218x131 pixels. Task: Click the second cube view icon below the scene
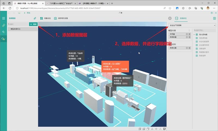pos(144,129)
